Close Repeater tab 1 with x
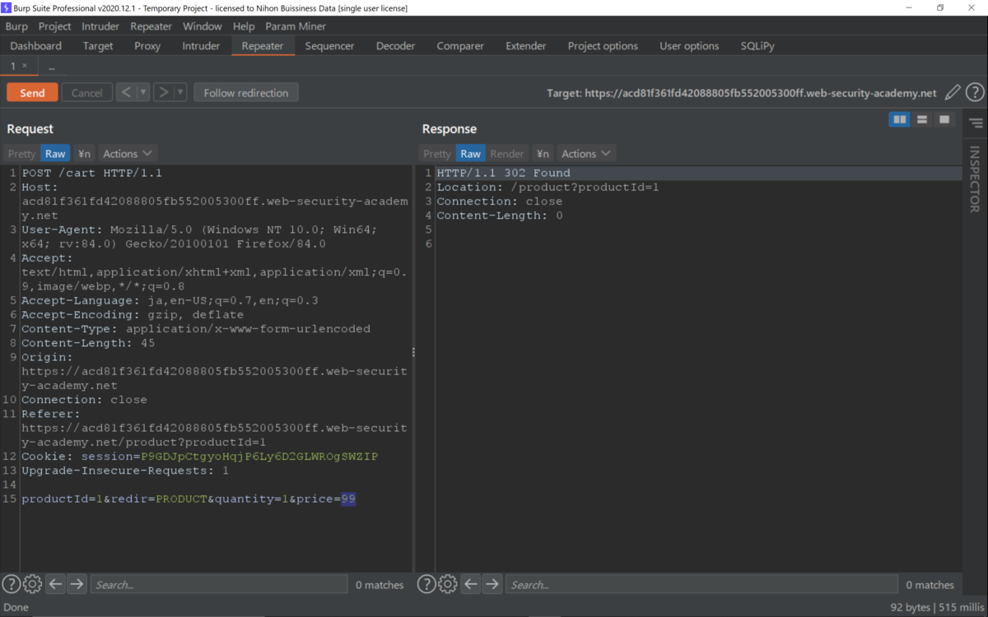This screenshot has width=988, height=617. (25, 66)
